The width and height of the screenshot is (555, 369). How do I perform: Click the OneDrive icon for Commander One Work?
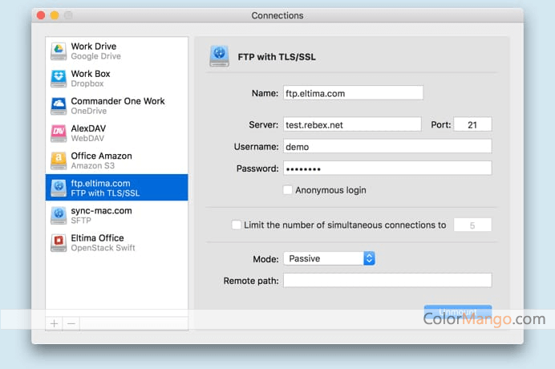(59, 106)
